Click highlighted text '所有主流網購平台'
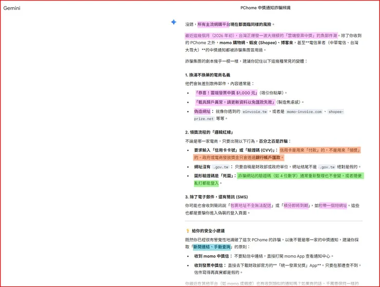 (214, 24)
